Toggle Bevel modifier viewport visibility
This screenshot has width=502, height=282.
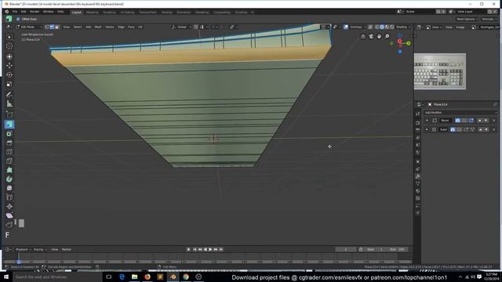(x=464, y=121)
